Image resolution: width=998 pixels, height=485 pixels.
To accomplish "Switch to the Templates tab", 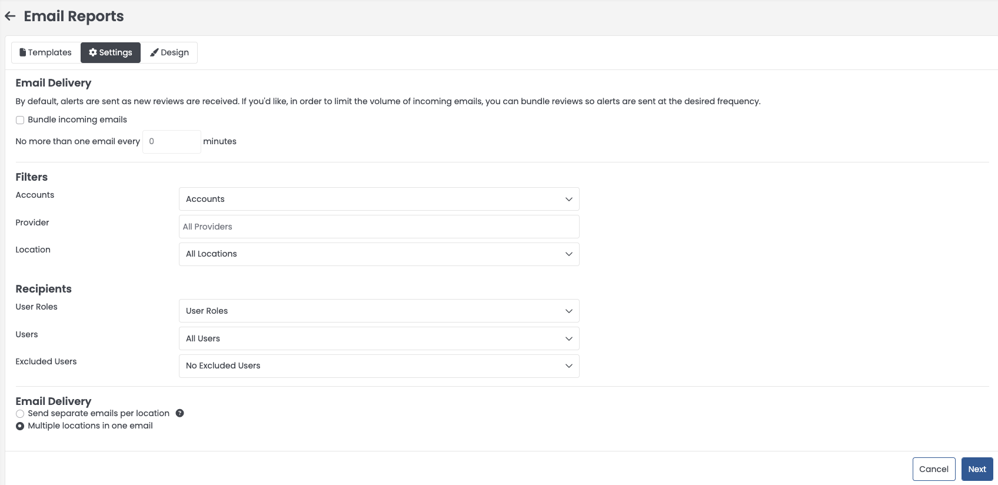I will click(46, 52).
